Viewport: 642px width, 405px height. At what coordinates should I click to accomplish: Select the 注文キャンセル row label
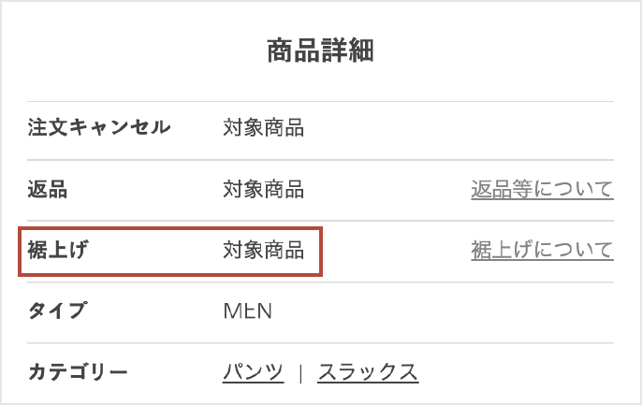99,128
